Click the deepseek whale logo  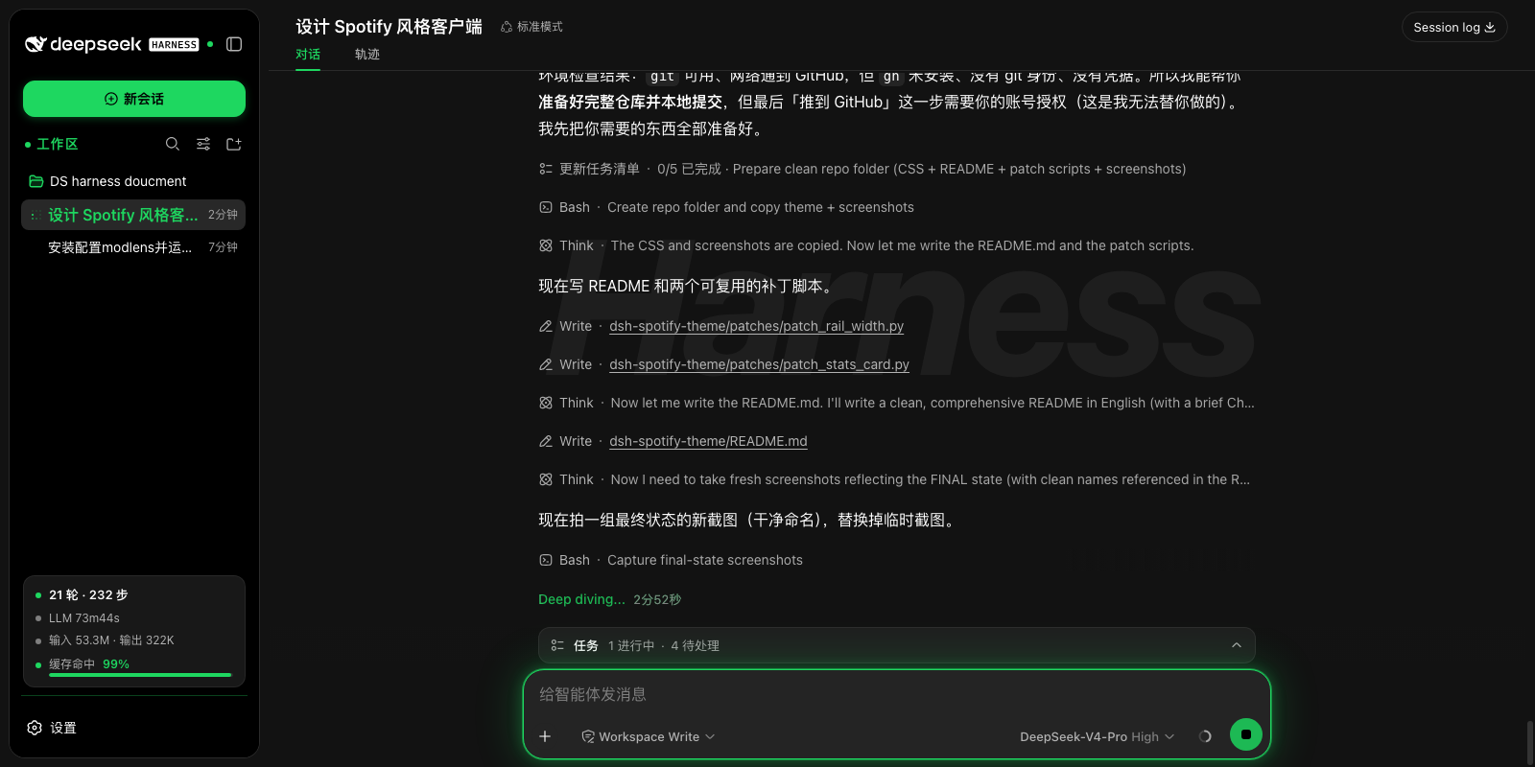tap(35, 44)
